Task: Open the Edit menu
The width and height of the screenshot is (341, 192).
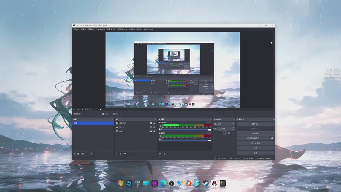Action: coord(83,29)
